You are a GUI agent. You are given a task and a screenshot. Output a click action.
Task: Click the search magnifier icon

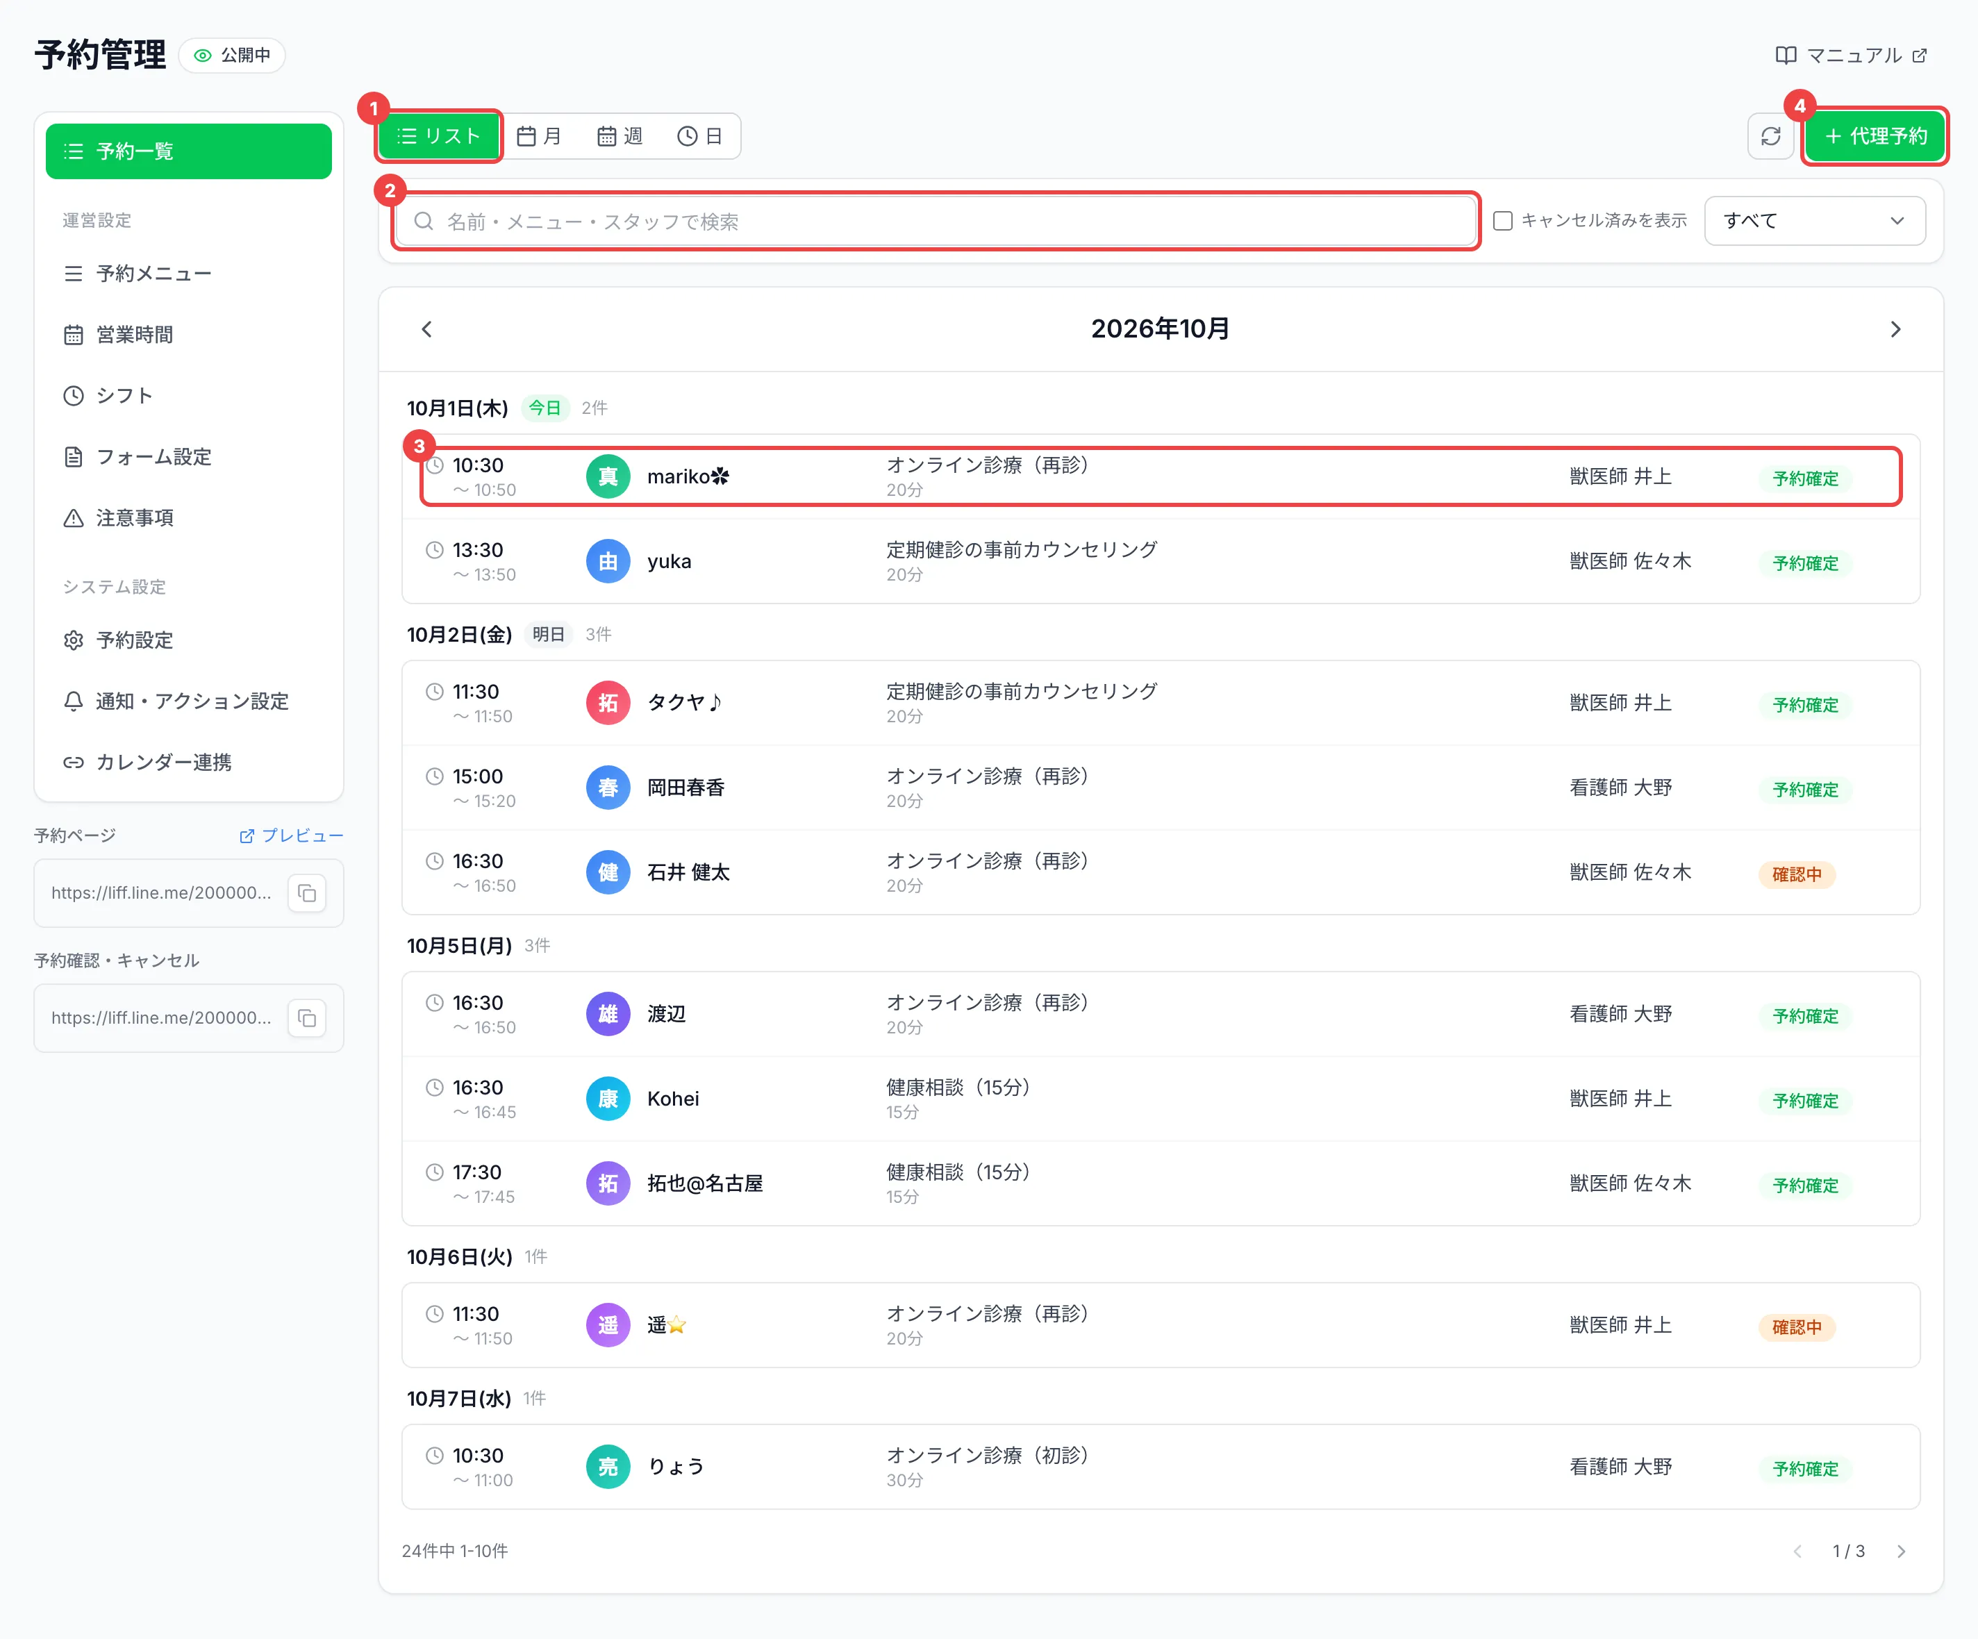424,222
